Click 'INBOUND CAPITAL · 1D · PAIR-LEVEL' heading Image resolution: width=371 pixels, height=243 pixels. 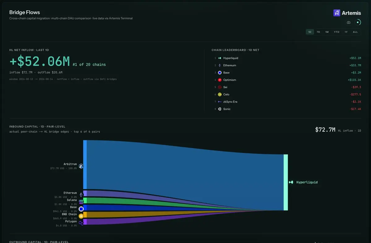pyautogui.click(x=37, y=127)
